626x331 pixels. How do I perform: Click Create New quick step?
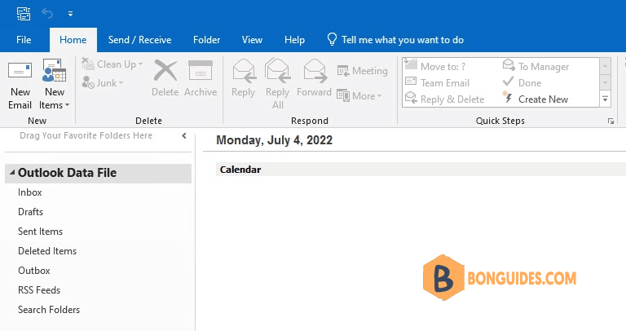535,99
